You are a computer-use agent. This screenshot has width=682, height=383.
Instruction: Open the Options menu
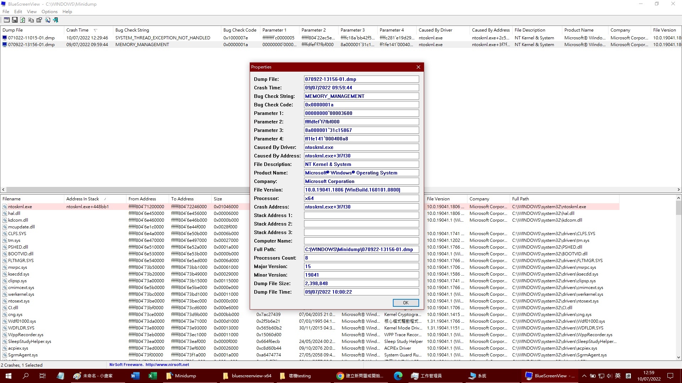click(49, 11)
